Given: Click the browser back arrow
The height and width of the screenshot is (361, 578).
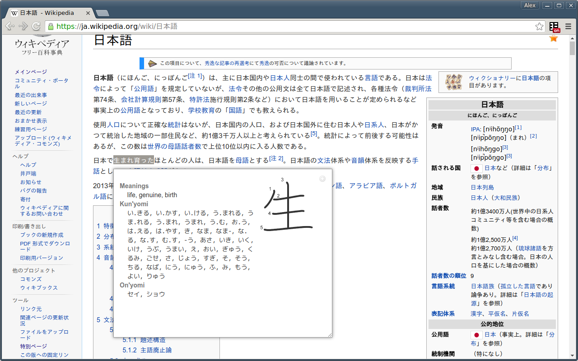Looking at the screenshot, I should [9, 26].
